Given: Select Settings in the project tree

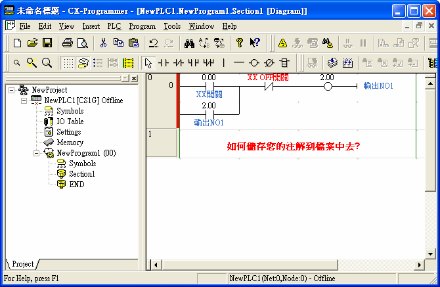Looking at the screenshot, I should [69, 132].
